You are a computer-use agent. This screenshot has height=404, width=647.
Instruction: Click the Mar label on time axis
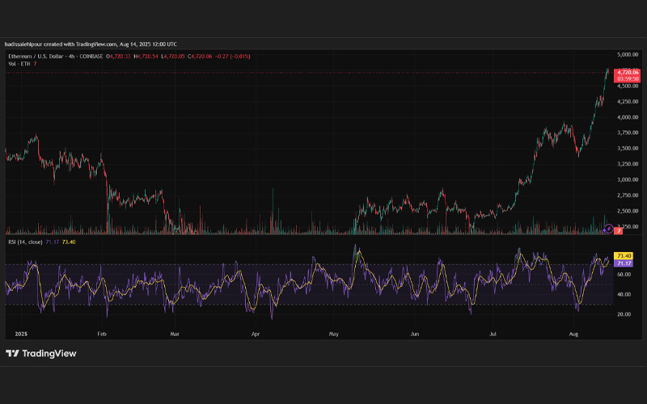(x=175, y=334)
